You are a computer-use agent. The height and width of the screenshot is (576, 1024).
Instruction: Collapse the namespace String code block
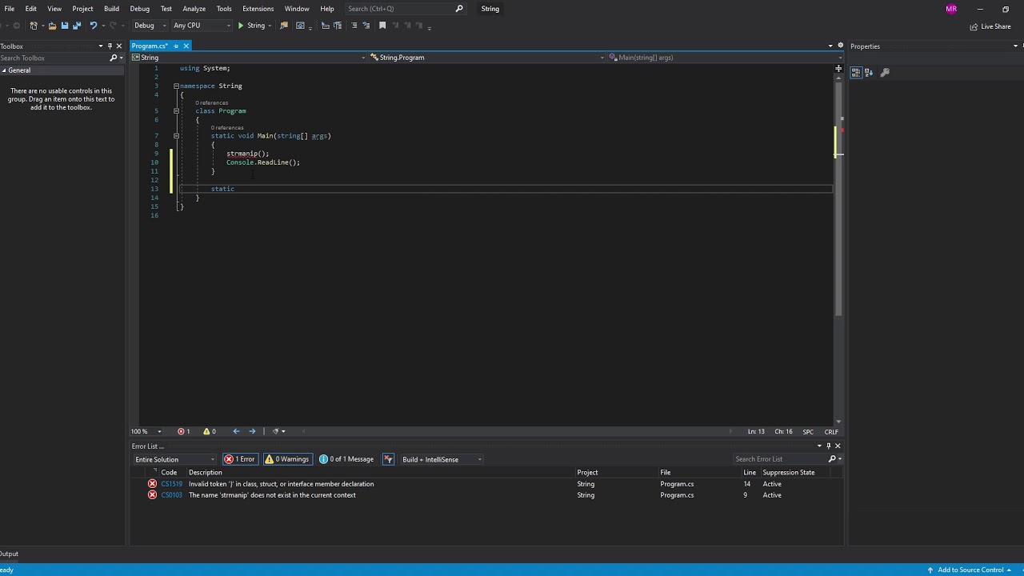(x=176, y=86)
